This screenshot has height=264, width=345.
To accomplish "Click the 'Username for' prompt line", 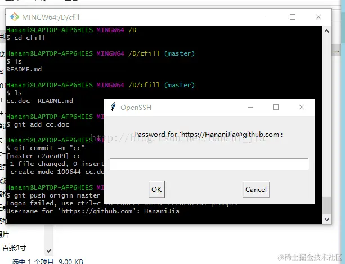I will click(93, 211).
